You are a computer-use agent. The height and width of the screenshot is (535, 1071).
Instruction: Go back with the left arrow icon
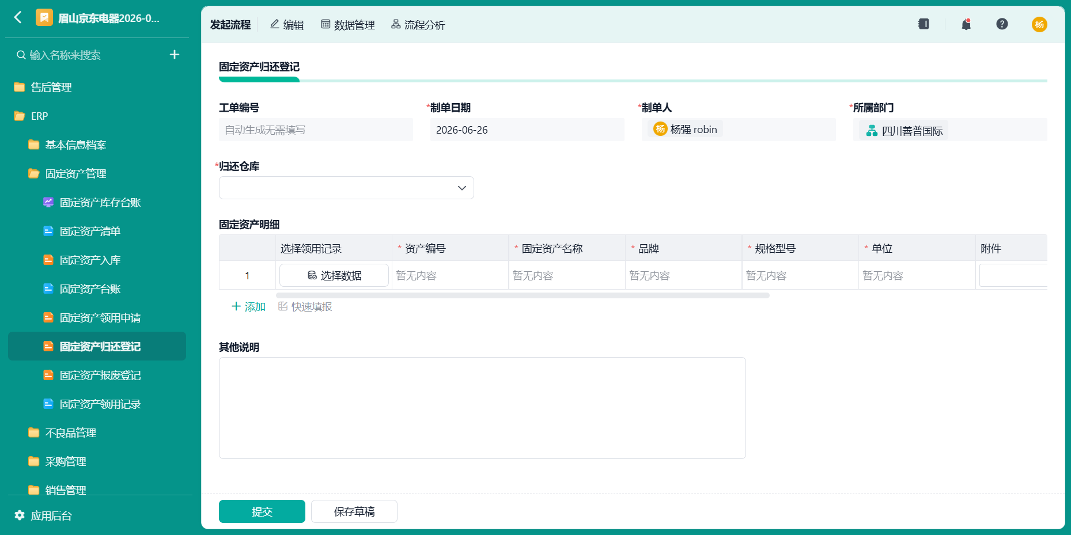click(x=18, y=17)
